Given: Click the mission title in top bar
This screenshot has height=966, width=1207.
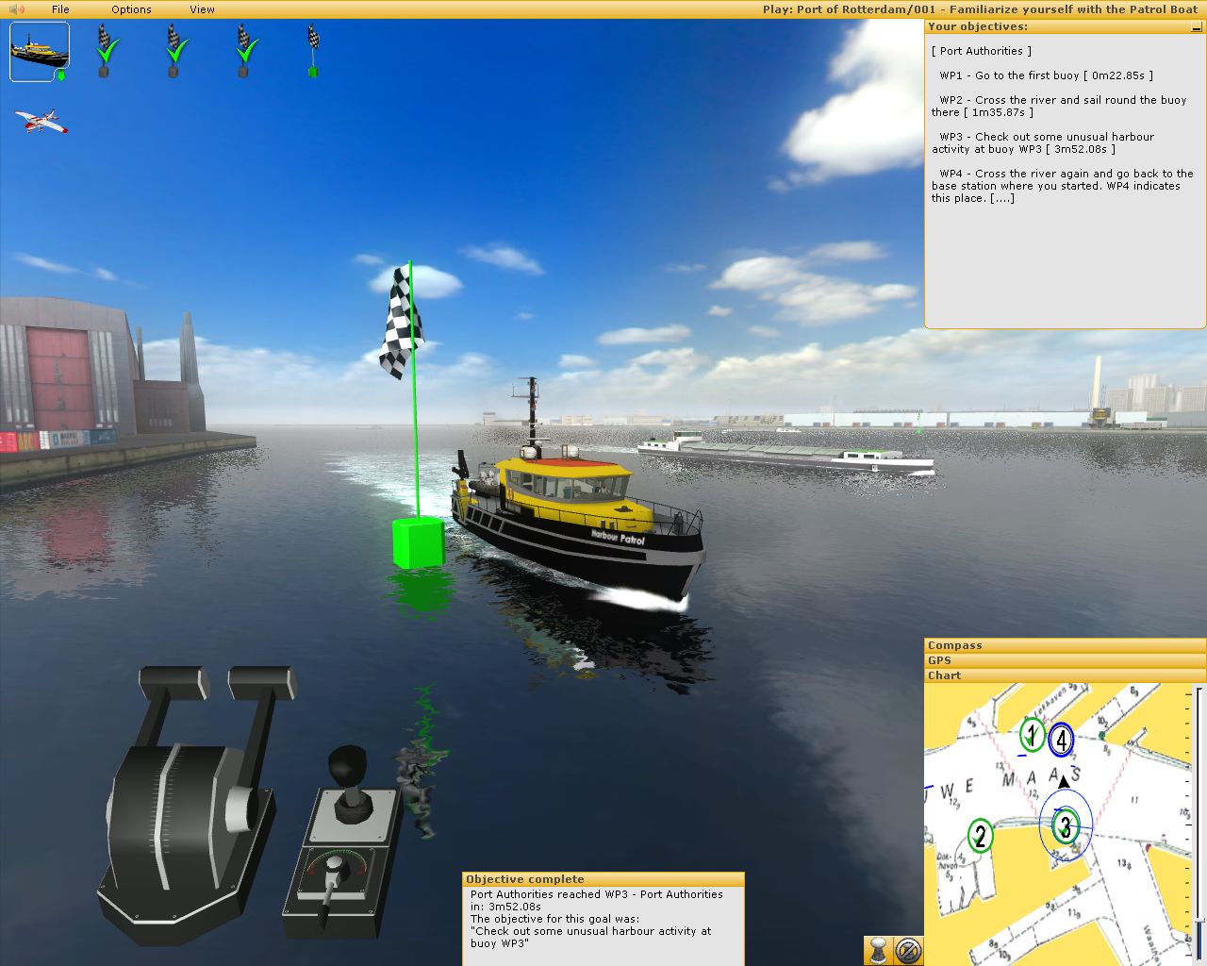Looking at the screenshot, I should (980, 9).
